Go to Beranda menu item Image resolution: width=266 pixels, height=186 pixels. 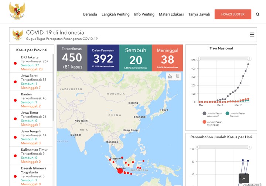click(x=90, y=14)
